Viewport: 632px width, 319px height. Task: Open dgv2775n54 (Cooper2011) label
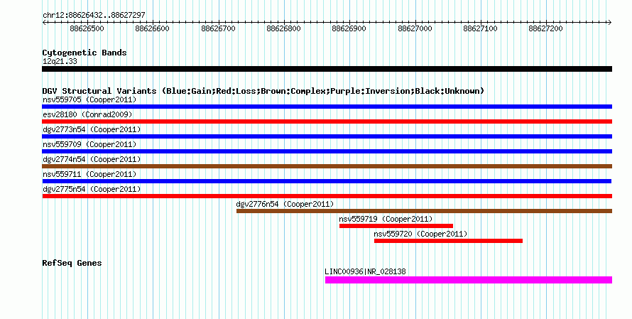pyautogui.click(x=92, y=189)
